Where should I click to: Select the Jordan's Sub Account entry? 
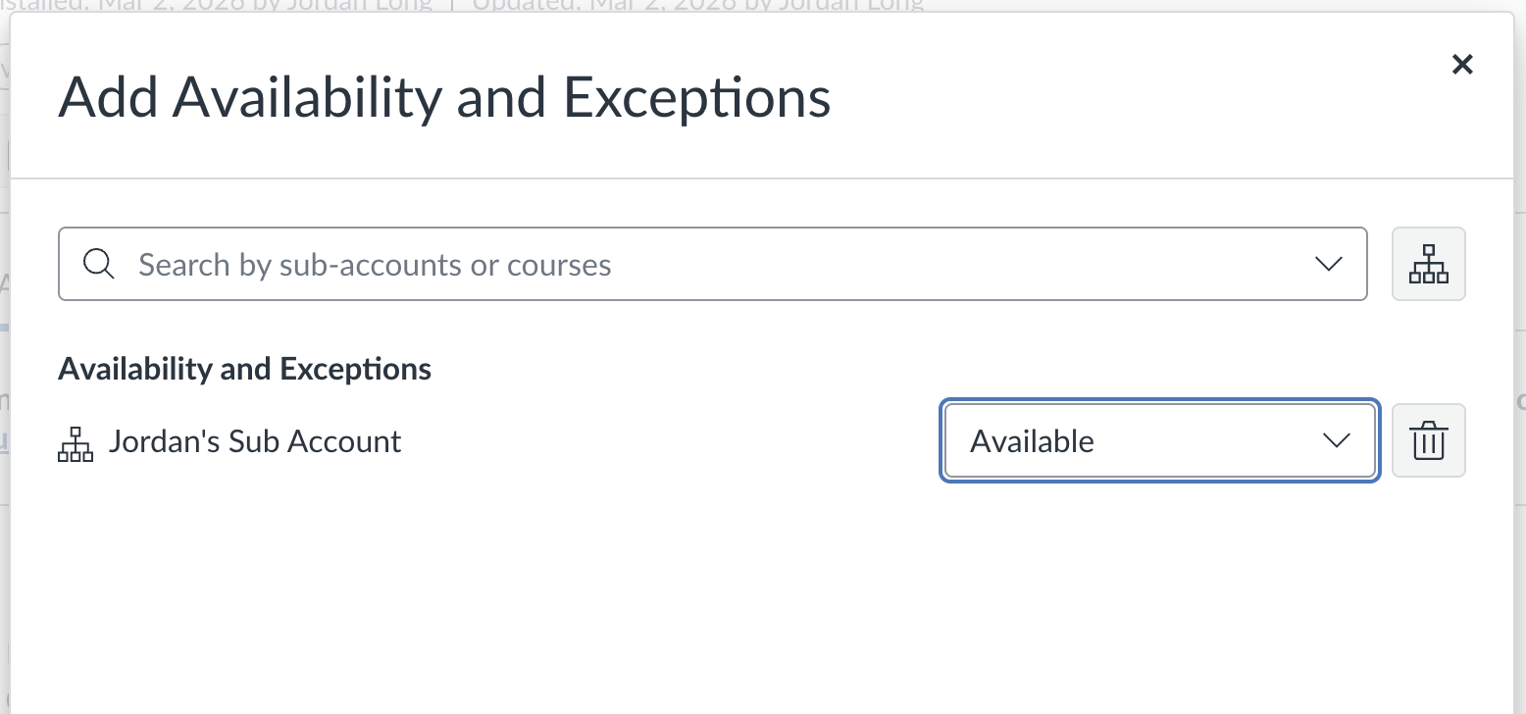click(254, 441)
